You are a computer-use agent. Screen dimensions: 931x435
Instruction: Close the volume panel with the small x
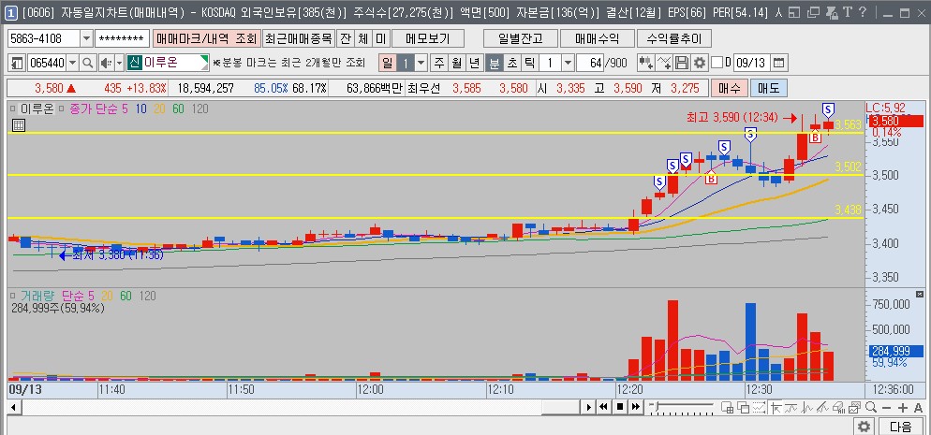[x=921, y=294]
